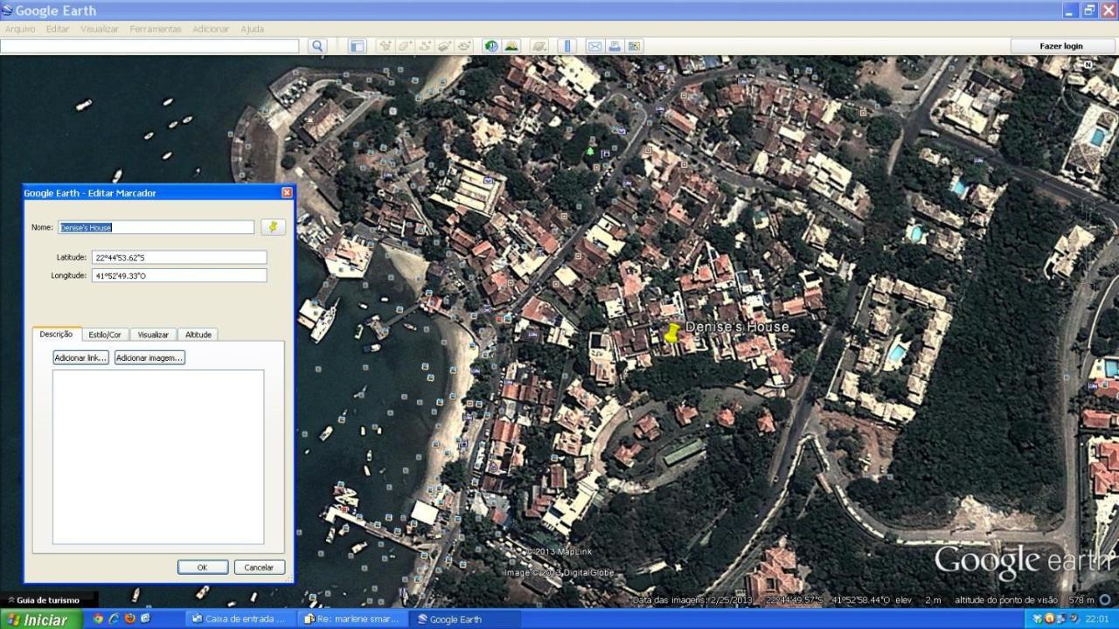Click the main search input box
This screenshot has height=629, width=1119.
149,46
